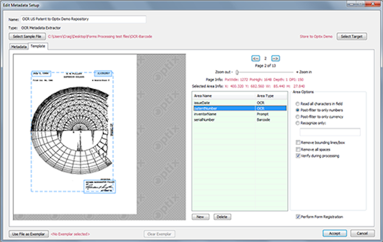Viewport: 383px width, 242px height.
Task: Click in the Name input field
Action: tap(83, 19)
